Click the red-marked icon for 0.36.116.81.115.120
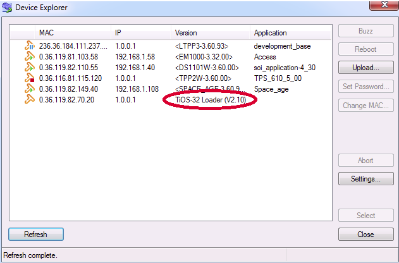This screenshot has height=263, width=399. [x=28, y=78]
